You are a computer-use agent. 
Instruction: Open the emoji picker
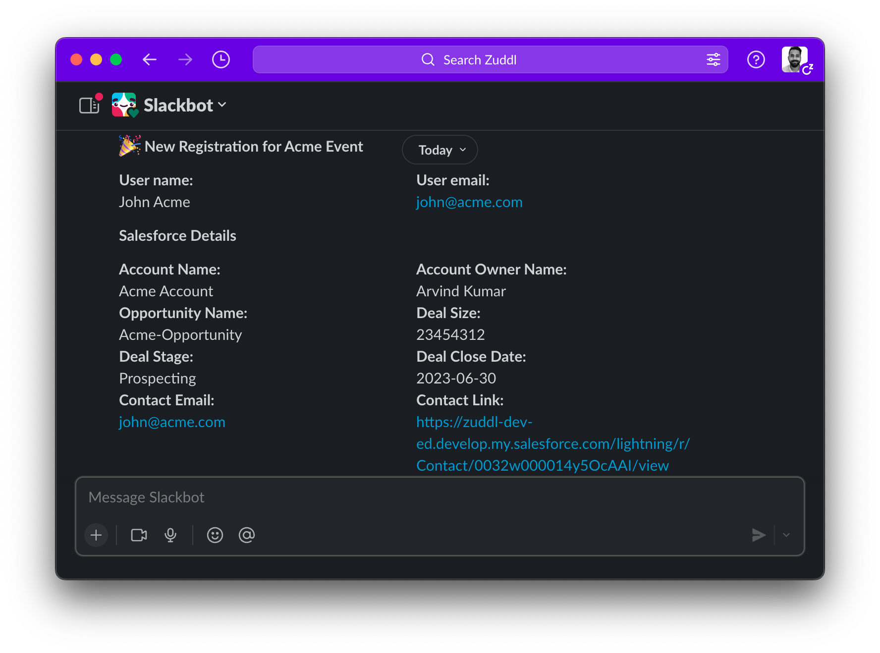(x=215, y=535)
